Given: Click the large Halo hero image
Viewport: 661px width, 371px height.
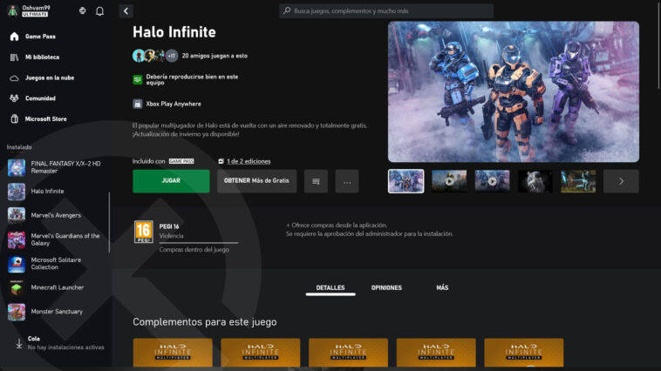Looking at the screenshot, I should point(514,91).
